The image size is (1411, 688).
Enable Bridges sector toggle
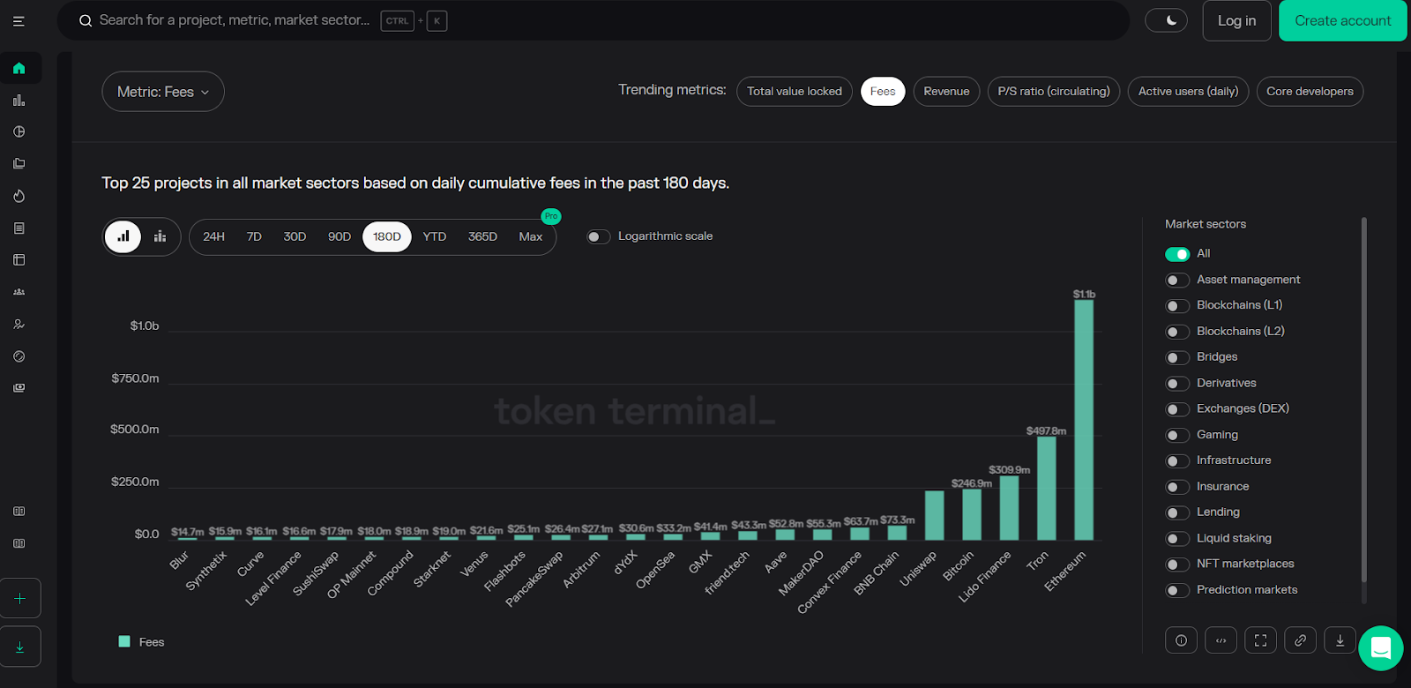(1177, 357)
